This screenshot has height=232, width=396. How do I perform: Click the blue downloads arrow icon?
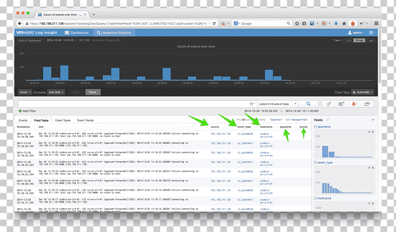coord(336,24)
